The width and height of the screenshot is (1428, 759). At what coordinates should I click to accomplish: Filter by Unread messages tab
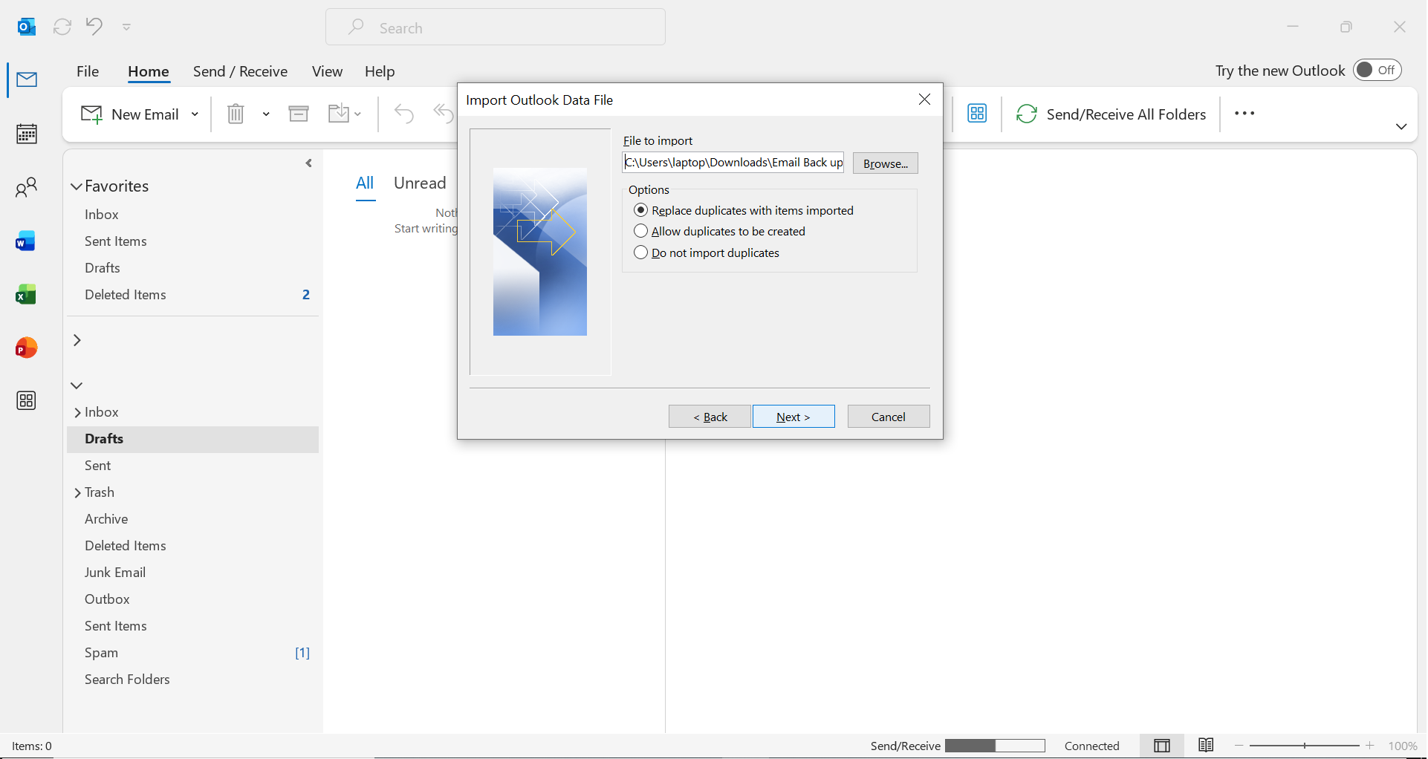tap(420, 183)
